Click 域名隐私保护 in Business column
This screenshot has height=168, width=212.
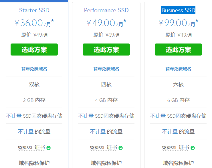(178, 163)
